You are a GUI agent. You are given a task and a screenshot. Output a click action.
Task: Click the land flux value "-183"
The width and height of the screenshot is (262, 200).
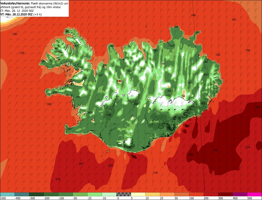[x=202, y=103]
